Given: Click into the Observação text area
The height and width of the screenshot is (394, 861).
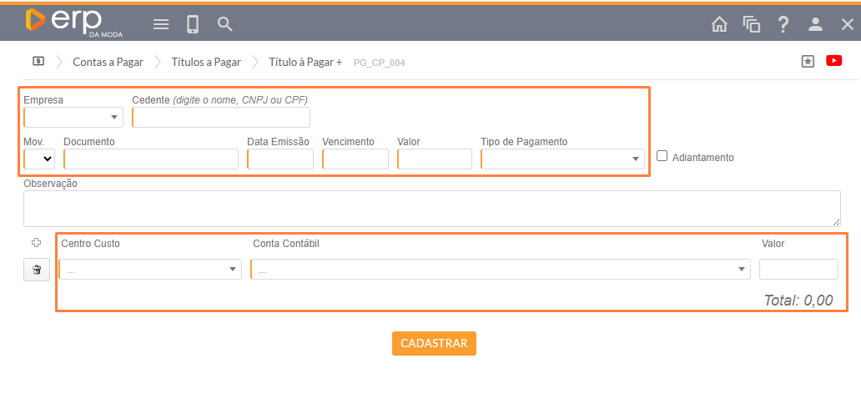Looking at the screenshot, I should pos(431,208).
